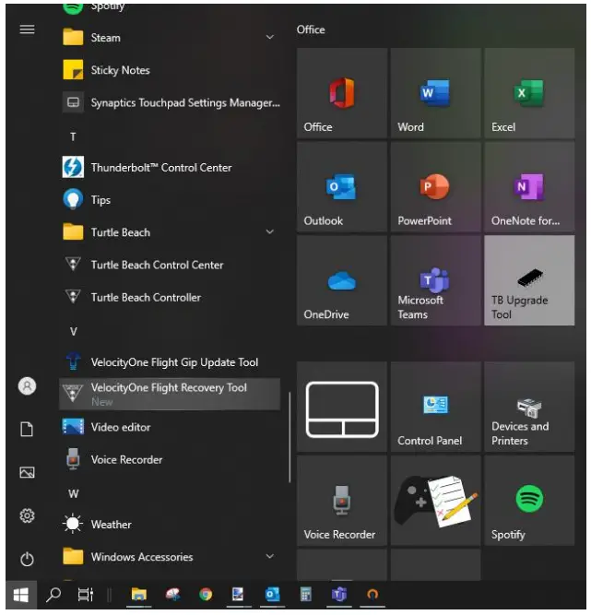591x615 pixels.
Task: Open Task View on the taskbar
Action: [85, 596]
